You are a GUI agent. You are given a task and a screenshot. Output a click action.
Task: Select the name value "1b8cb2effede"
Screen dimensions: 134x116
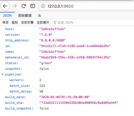52,52
